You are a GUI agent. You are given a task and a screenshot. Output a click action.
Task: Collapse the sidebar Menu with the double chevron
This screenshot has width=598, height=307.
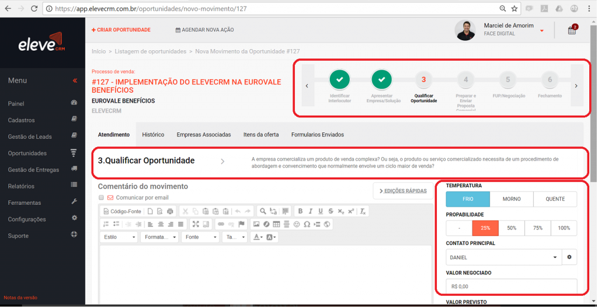coord(75,81)
